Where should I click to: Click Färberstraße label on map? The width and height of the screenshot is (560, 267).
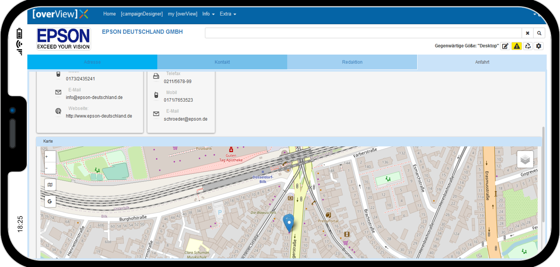coord(365,153)
